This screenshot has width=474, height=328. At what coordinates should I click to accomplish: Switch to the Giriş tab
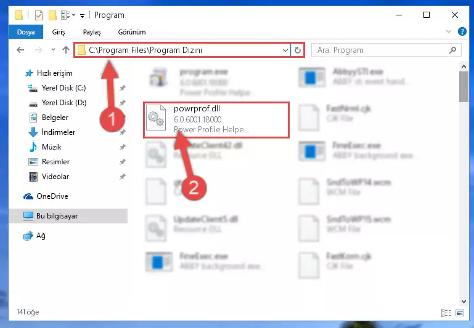click(x=59, y=32)
